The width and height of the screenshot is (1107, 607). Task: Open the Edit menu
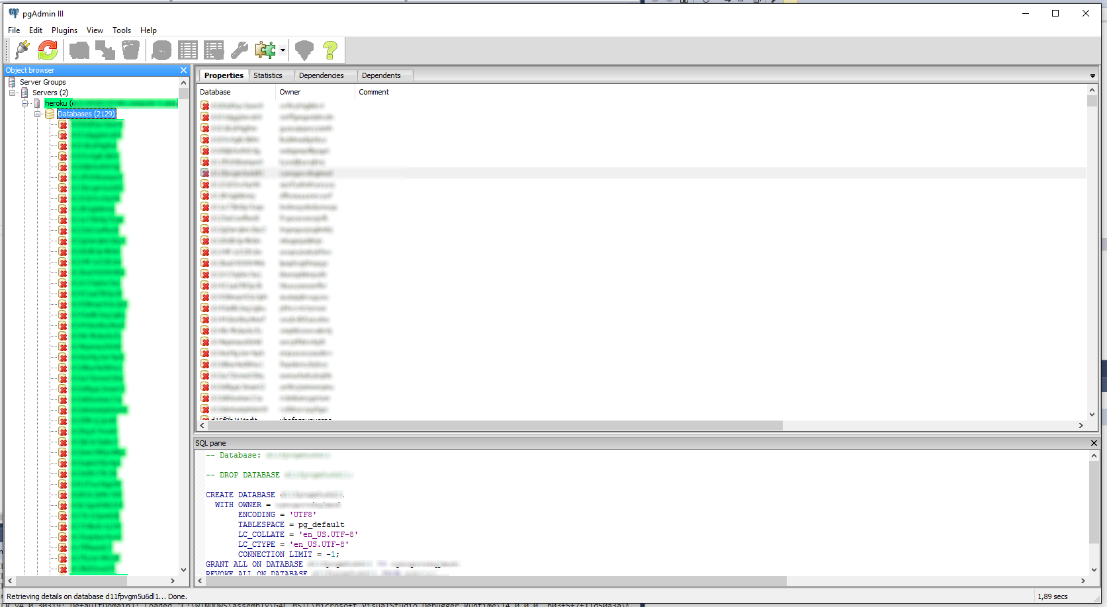pyautogui.click(x=36, y=30)
